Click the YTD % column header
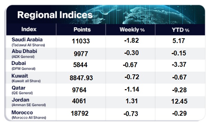Viewport: 209px width, 126px height. pos(180,30)
